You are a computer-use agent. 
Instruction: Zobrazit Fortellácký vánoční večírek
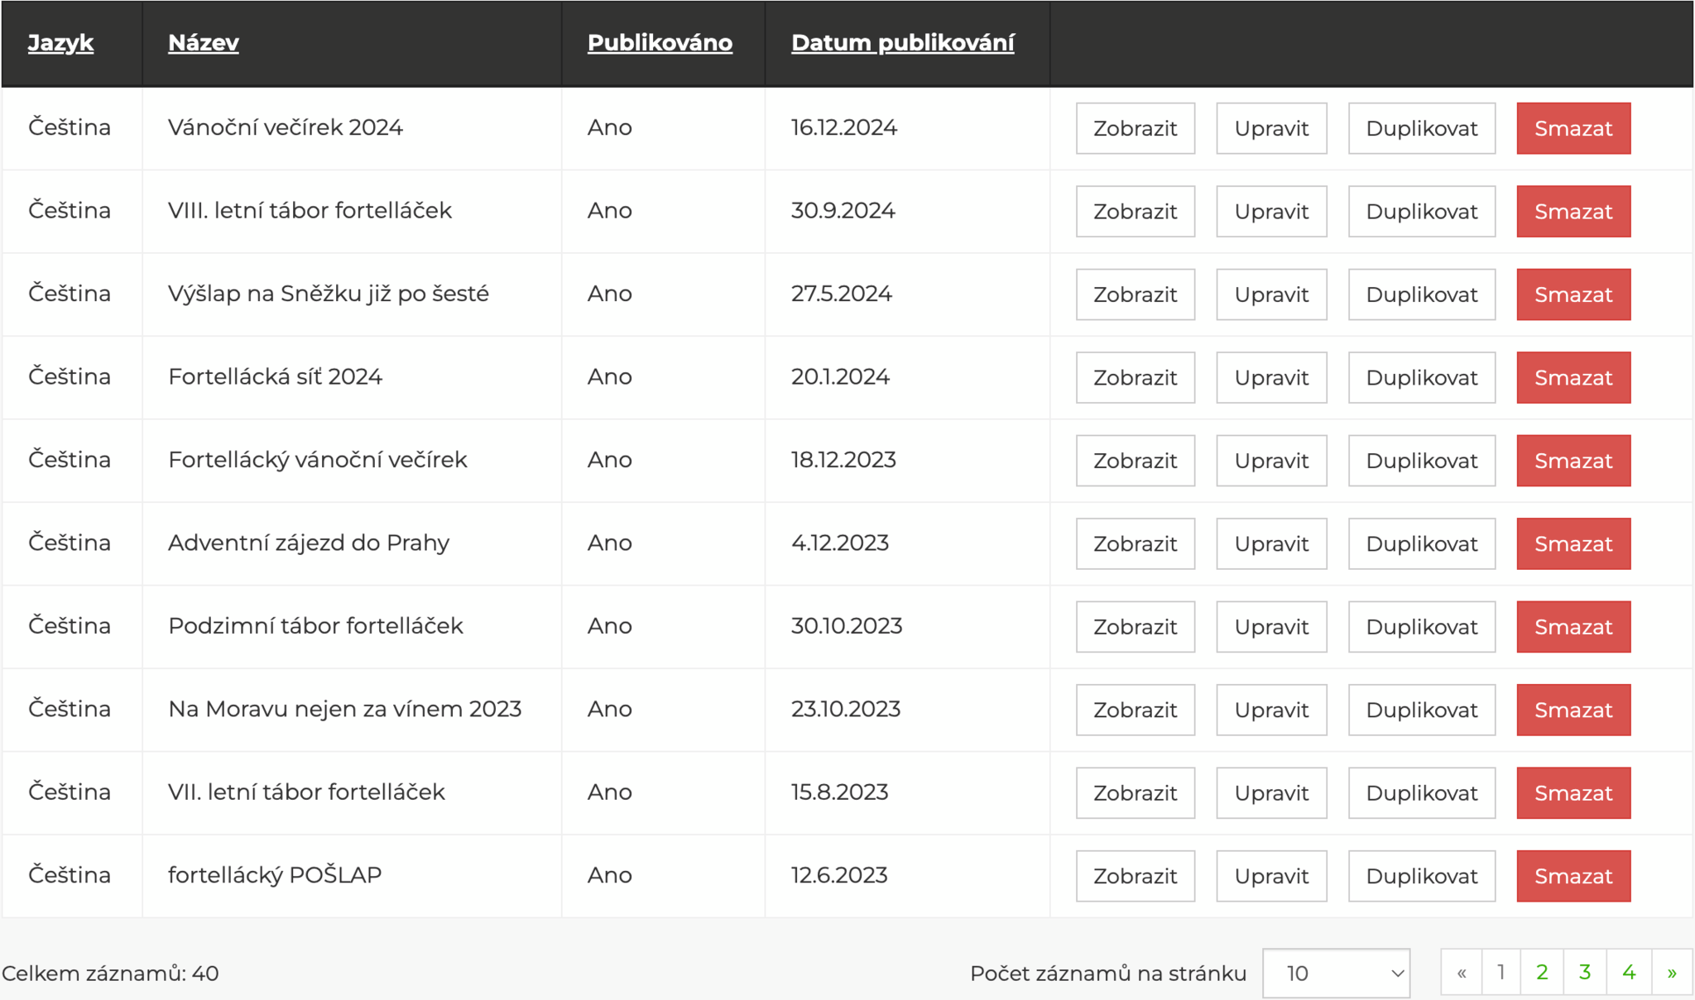[x=1136, y=461]
